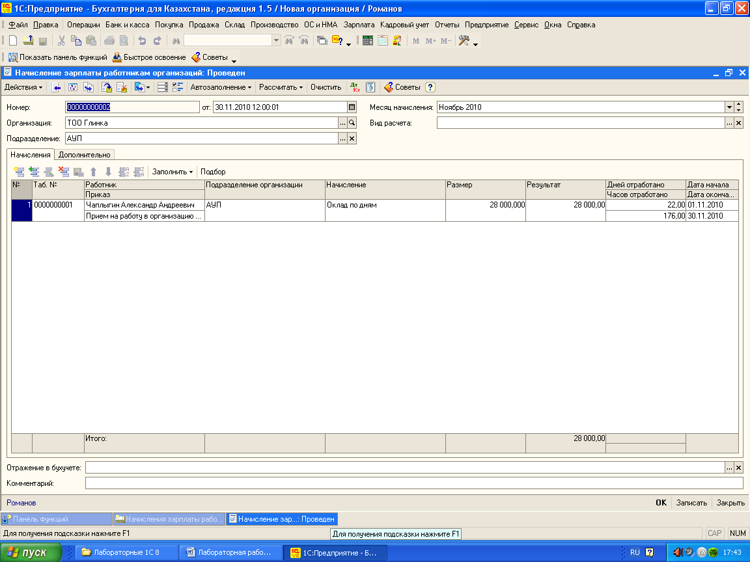Click the Copy row icon with green plus
Screen dimensions: 750x562
point(34,172)
